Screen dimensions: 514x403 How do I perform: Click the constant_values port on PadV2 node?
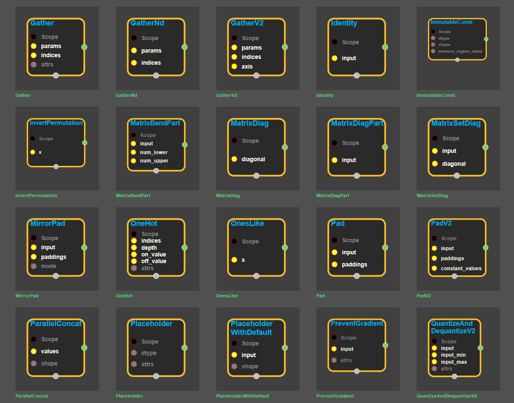[x=434, y=268]
